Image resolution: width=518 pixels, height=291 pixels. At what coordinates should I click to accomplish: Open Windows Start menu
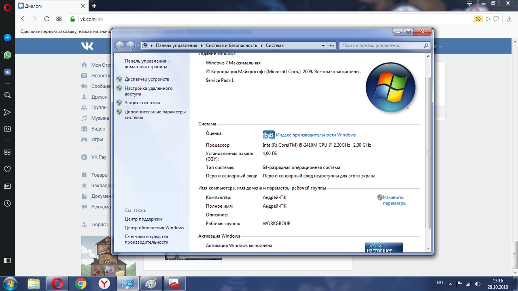(10, 283)
